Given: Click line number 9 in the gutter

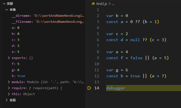Looking at the screenshot, I should click(x=98, y=58).
